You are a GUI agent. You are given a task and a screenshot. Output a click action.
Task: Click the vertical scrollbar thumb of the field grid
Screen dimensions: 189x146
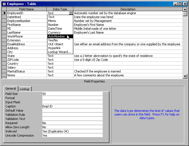(x=185, y=14)
